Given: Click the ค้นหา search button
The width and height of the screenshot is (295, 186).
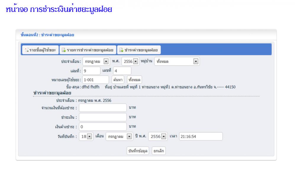Looking at the screenshot, I should click(x=118, y=80).
